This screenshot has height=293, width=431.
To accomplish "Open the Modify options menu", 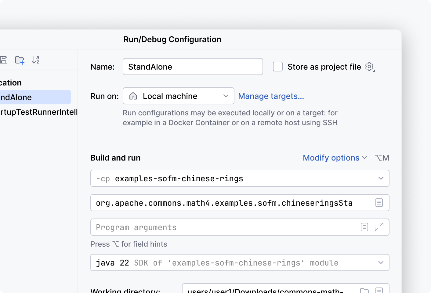I will [x=335, y=158].
